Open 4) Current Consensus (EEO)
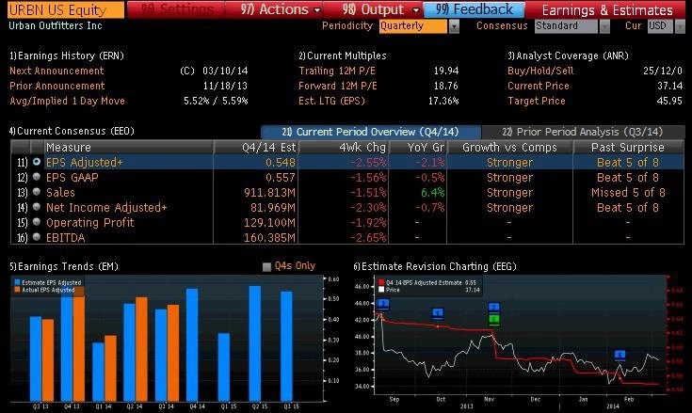 [x=72, y=131]
